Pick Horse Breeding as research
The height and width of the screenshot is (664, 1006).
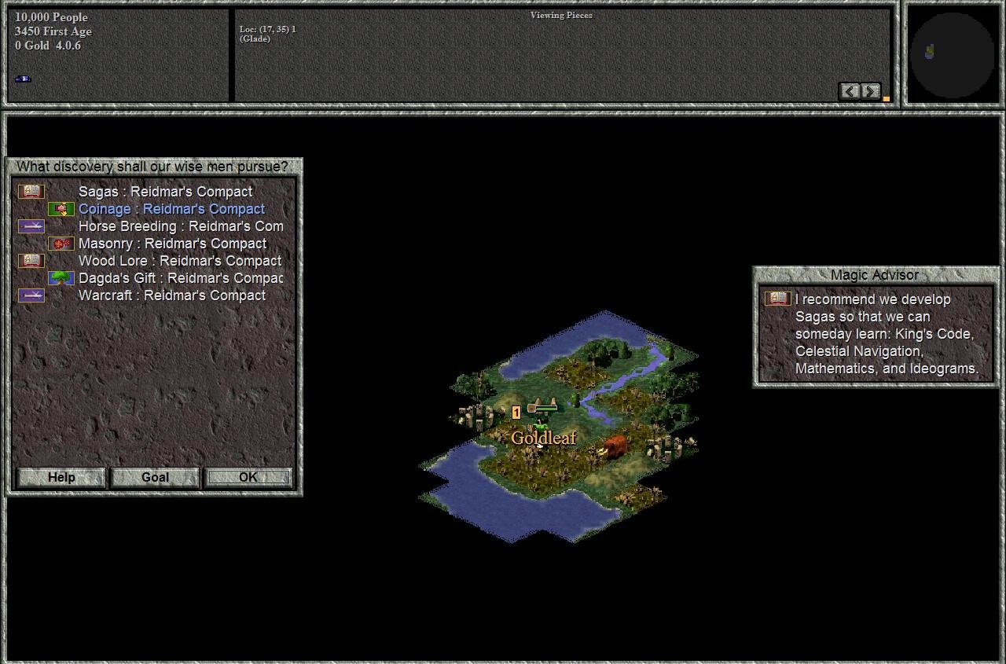181,226
